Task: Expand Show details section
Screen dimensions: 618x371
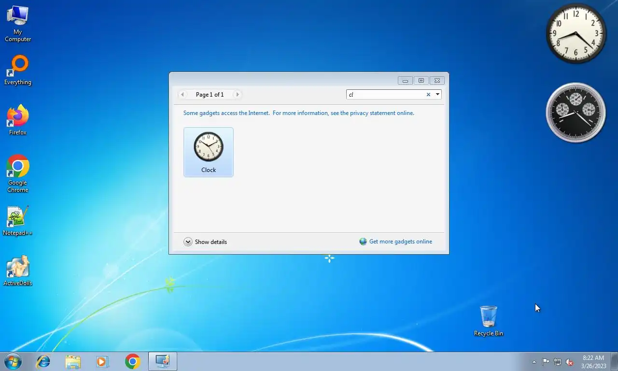Action: [205, 242]
